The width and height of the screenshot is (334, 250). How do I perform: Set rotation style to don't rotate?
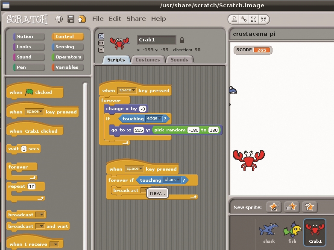[101, 50]
